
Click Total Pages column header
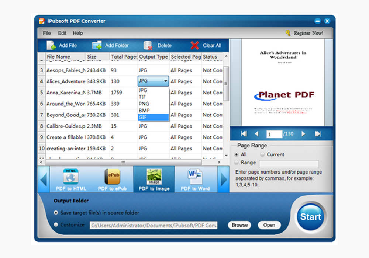pyautogui.click(x=124, y=57)
